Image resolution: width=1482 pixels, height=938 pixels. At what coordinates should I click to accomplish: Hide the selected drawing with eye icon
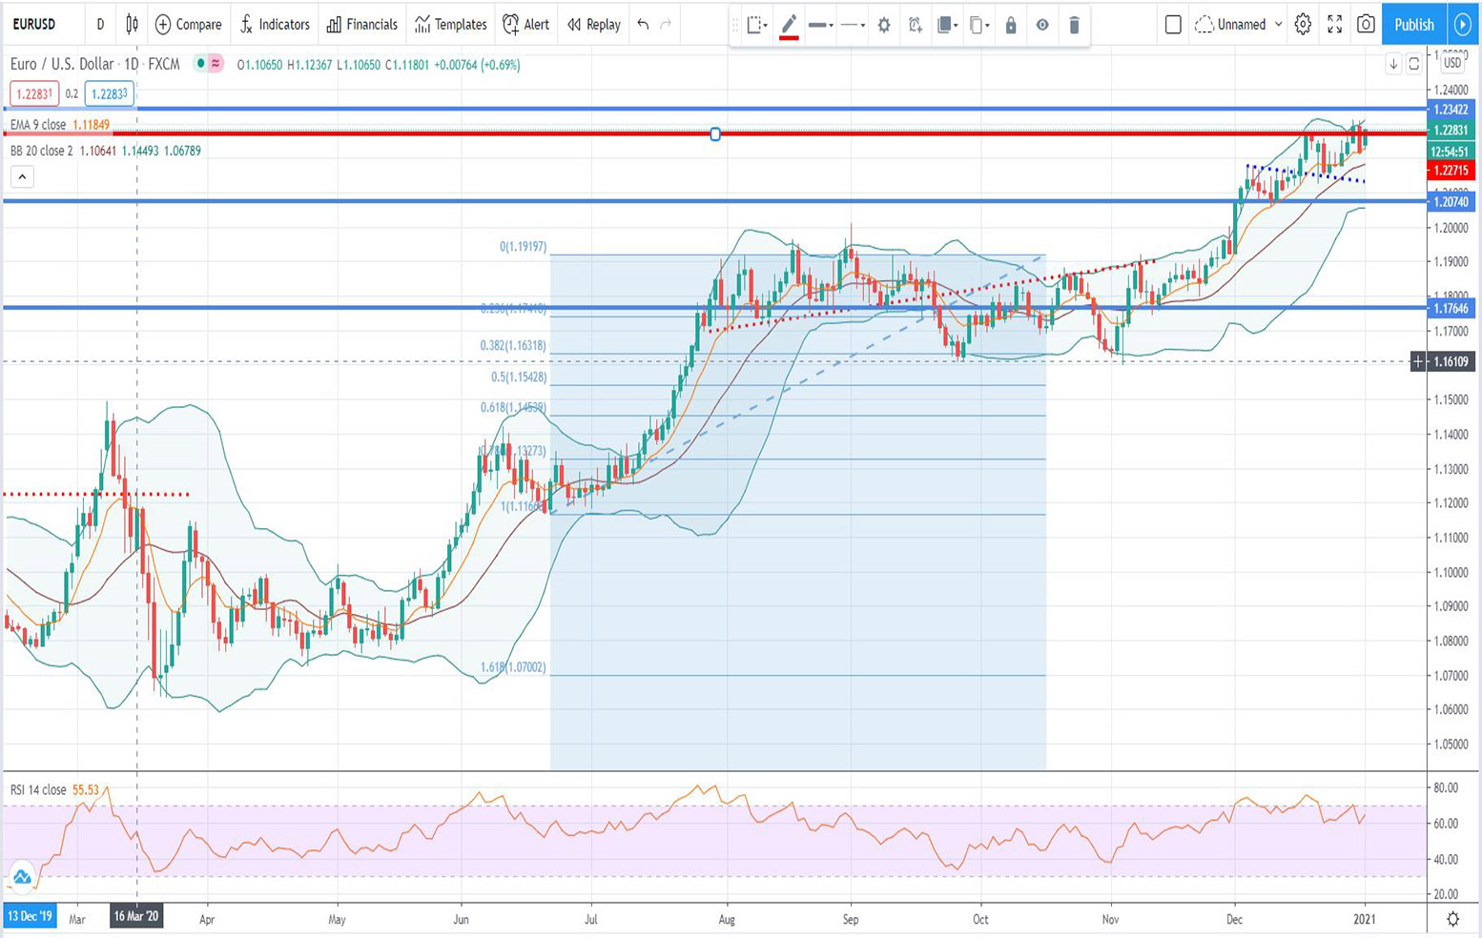[x=1042, y=25]
